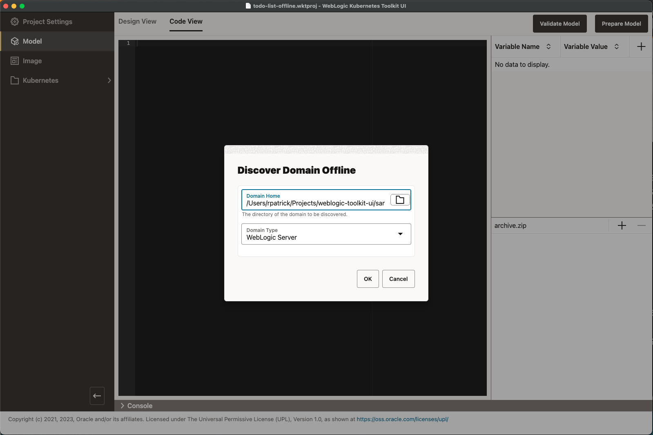Click the macOS red close window button
This screenshot has height=435, width=653.
click(6, 6)
